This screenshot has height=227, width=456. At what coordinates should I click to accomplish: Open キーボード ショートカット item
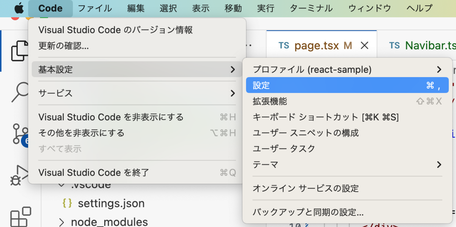(347, 117)
